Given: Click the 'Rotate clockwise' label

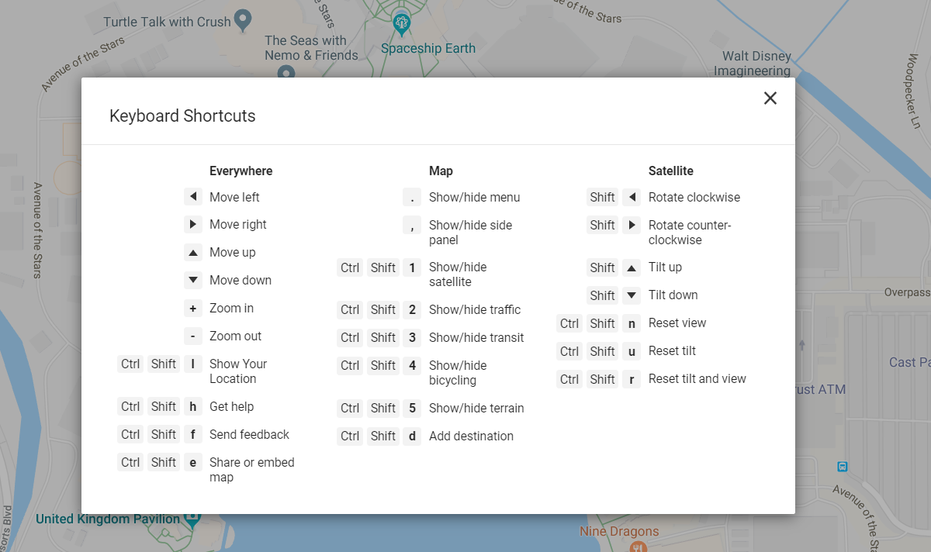Looking at the screenshot, I should (694, 197).
